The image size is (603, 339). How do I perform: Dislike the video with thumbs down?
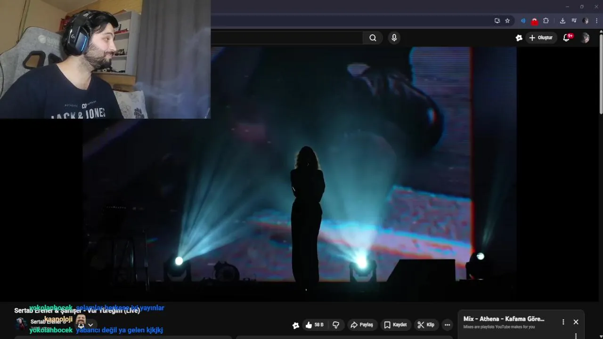[x=336, y=325]
